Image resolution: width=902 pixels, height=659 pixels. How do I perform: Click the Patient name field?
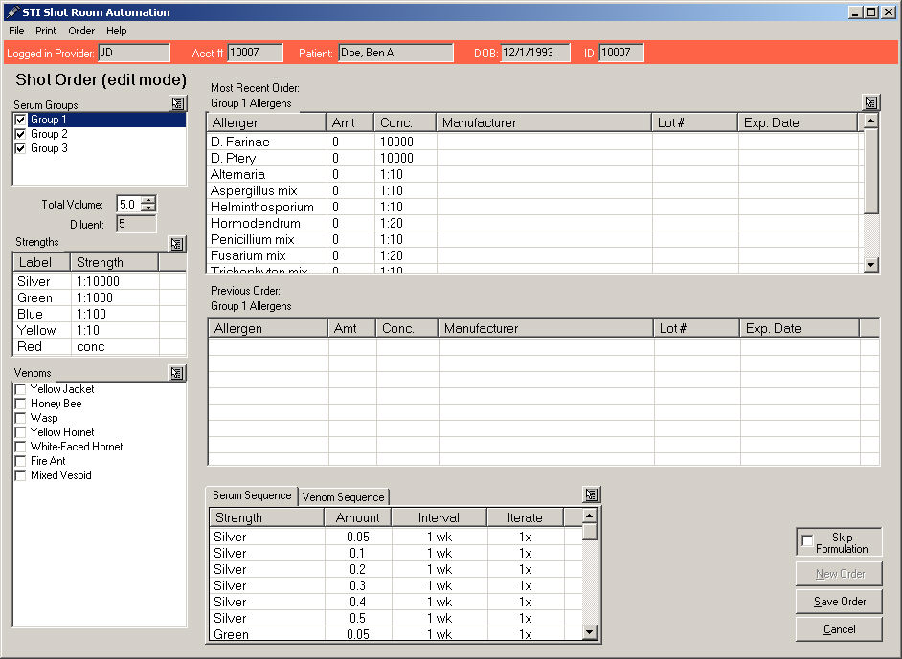(395, 53)
